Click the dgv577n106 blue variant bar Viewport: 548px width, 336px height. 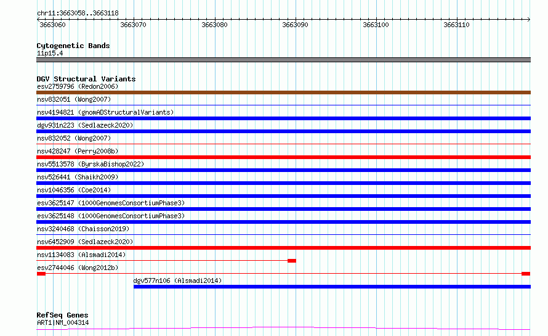coord(332,287)
